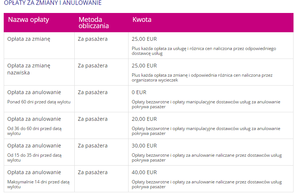Screen dimensions: 295x196
Task: Click 'Maksymalnie 14 dni przed datą' text
Action: (x=38, y=182)
